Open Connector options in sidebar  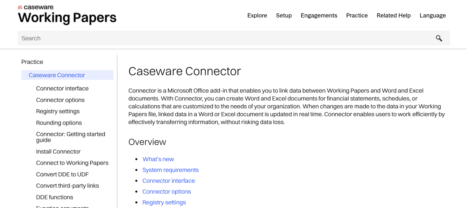pyautogui.click(x=60, y=100)
